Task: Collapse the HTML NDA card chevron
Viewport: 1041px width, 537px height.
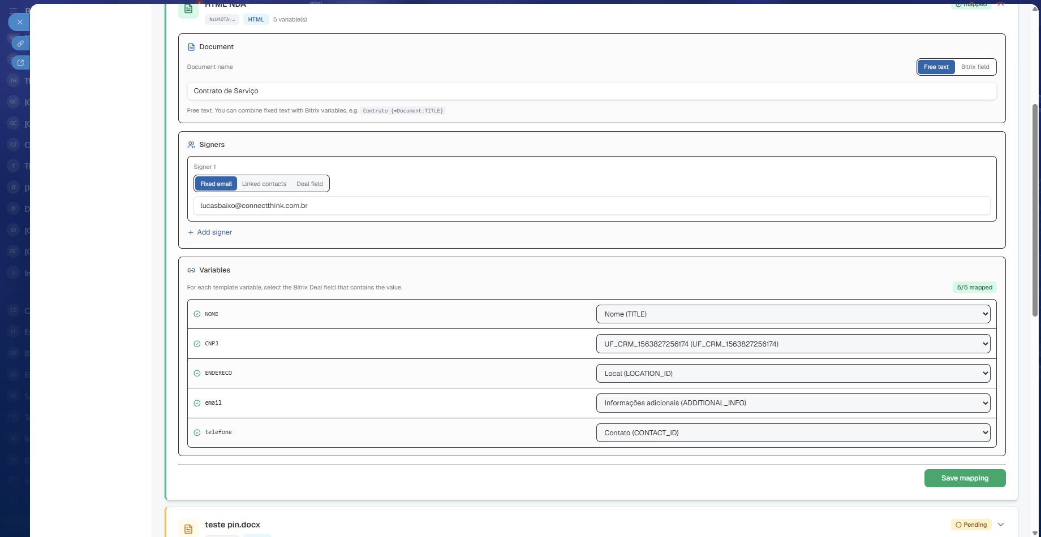Action: pyautogui.click(x=1001, y=4)
